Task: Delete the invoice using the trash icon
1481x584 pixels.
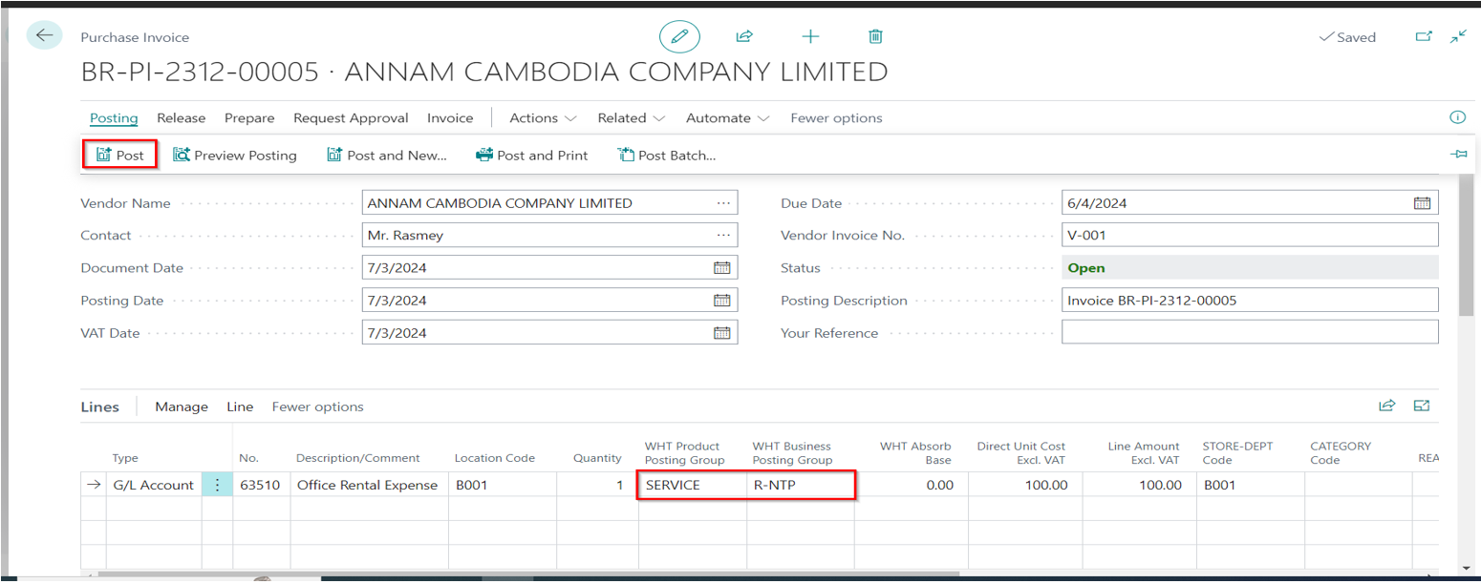Action: point(875,37)
